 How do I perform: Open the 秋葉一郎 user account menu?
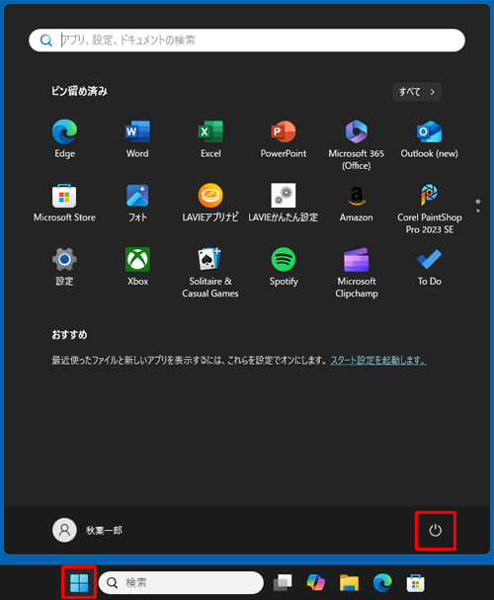tap(88, 531)
